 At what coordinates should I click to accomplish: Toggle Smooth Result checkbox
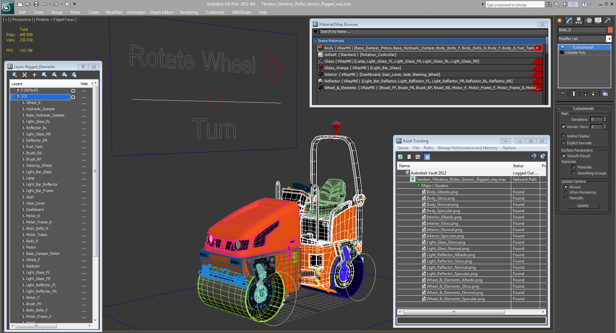pyautogui.click(x=564, y=156)
